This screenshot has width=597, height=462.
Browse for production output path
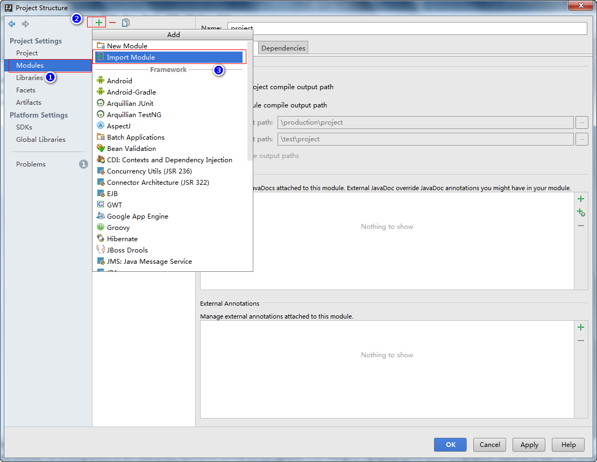tap(582, 122)
